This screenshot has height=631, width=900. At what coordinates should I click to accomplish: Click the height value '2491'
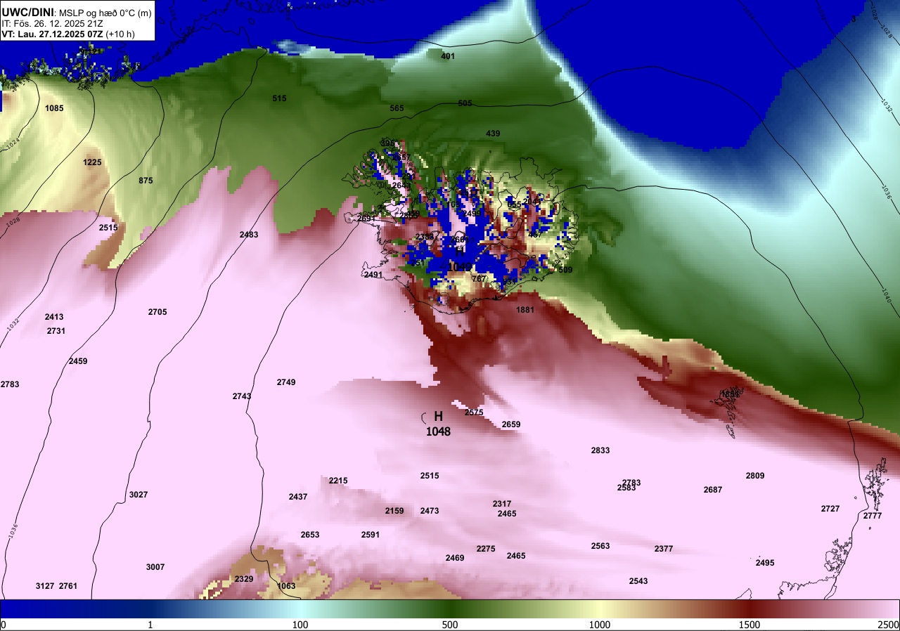[x=373, y=275]
